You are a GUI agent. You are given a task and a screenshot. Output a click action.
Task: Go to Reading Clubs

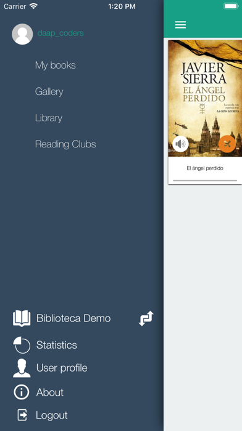[65, 144]
